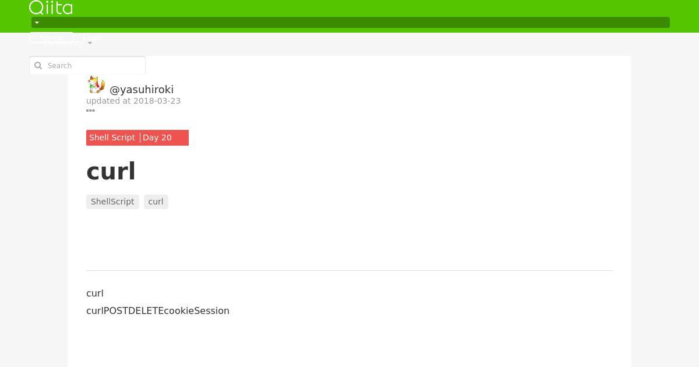Open the Community menu item
The width and height of the screenshot is (699, 367).
pyautogui.click(x=63, y=43)
